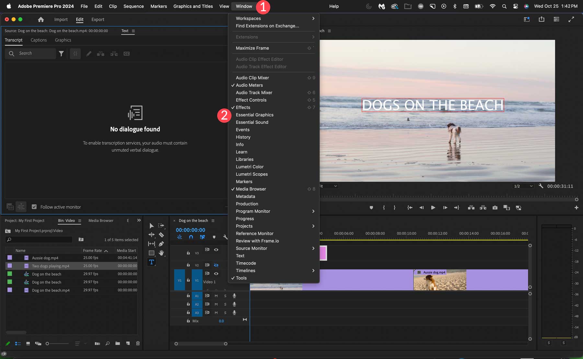
Task: Select the Pen tool
Action: 161,244
